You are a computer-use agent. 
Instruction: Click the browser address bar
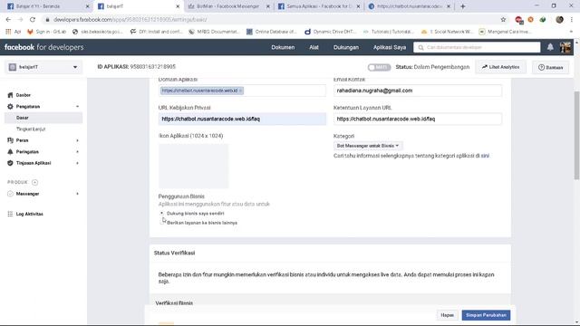274,20
